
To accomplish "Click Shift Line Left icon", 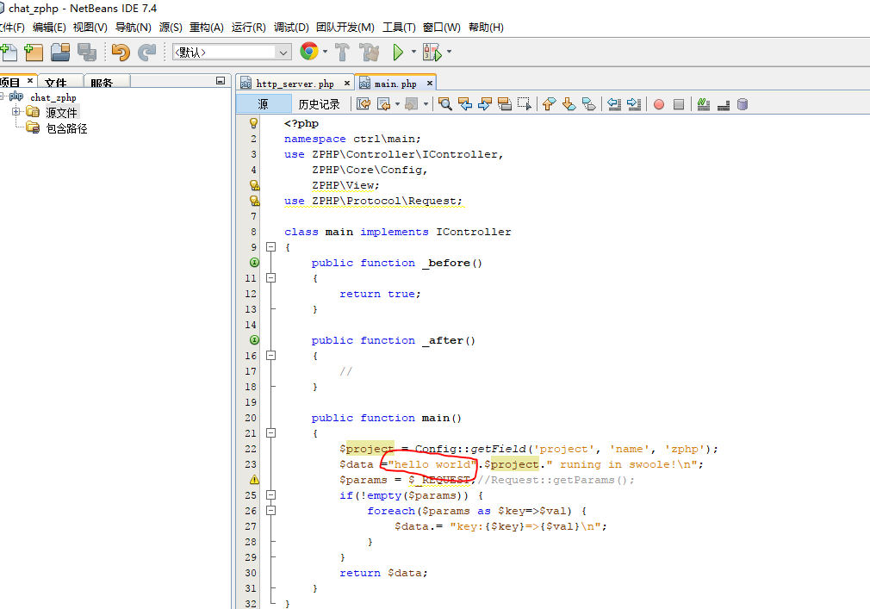I will point(614,103).
